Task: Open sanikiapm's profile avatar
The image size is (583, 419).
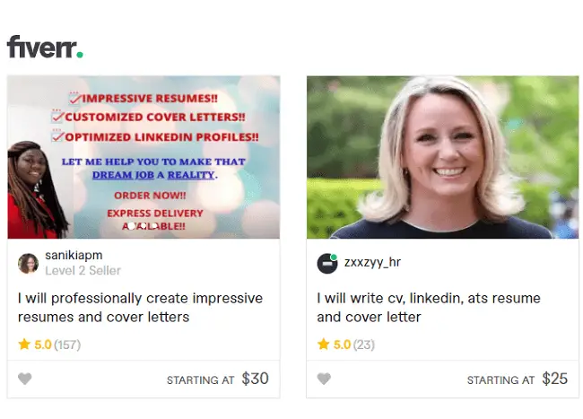Action: pos(29,264)
